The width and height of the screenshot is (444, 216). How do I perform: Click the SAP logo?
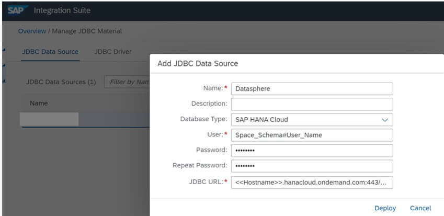pyautogui.click(x=18, y=10)
